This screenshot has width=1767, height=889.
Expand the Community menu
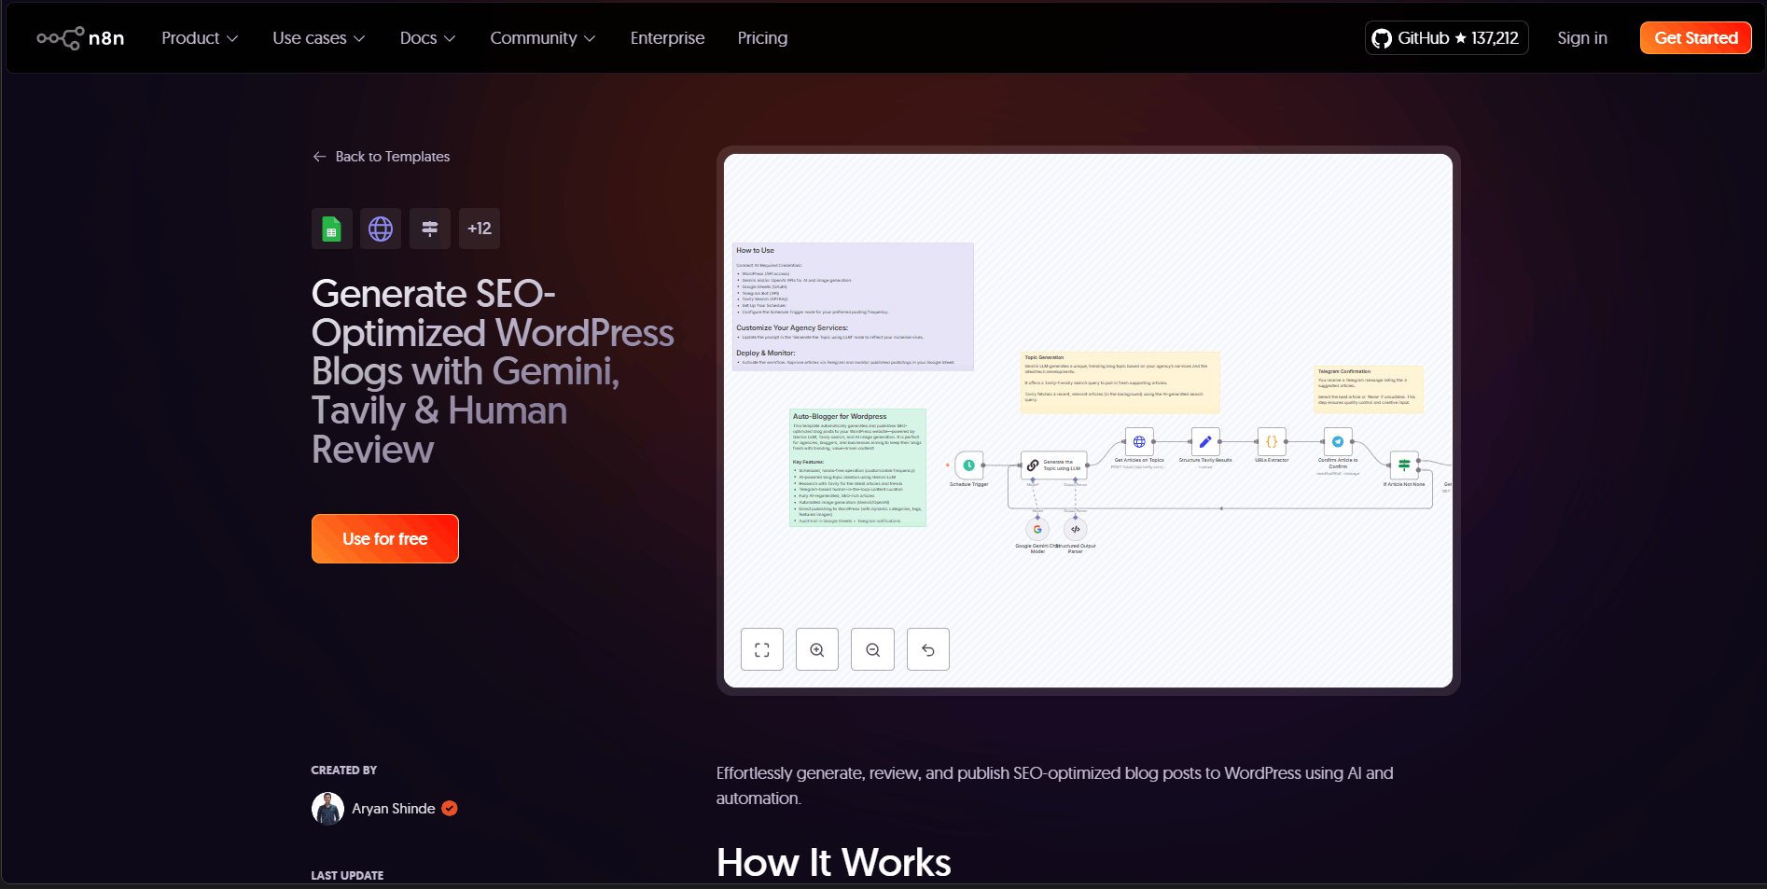pyautogui.click(x=542, y=38)
